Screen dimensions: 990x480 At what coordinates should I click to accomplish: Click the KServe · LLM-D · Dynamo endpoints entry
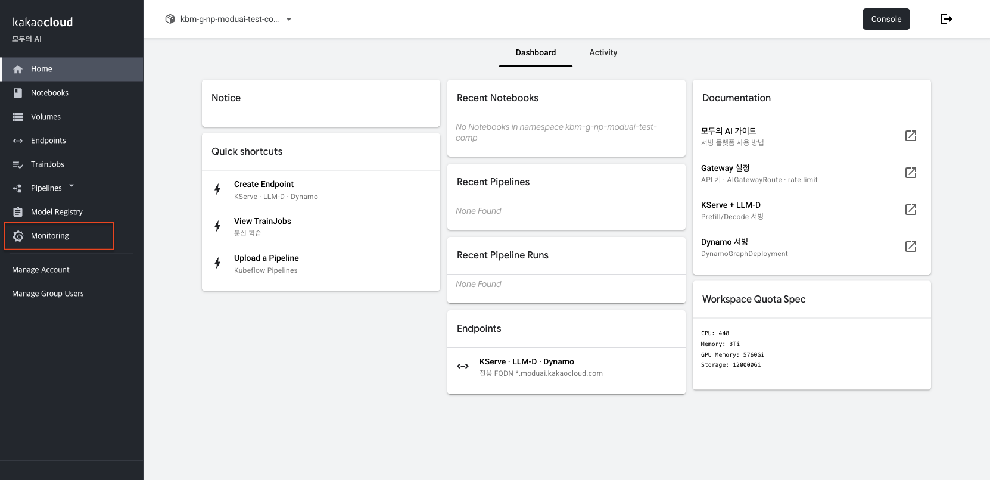point(566,367)
